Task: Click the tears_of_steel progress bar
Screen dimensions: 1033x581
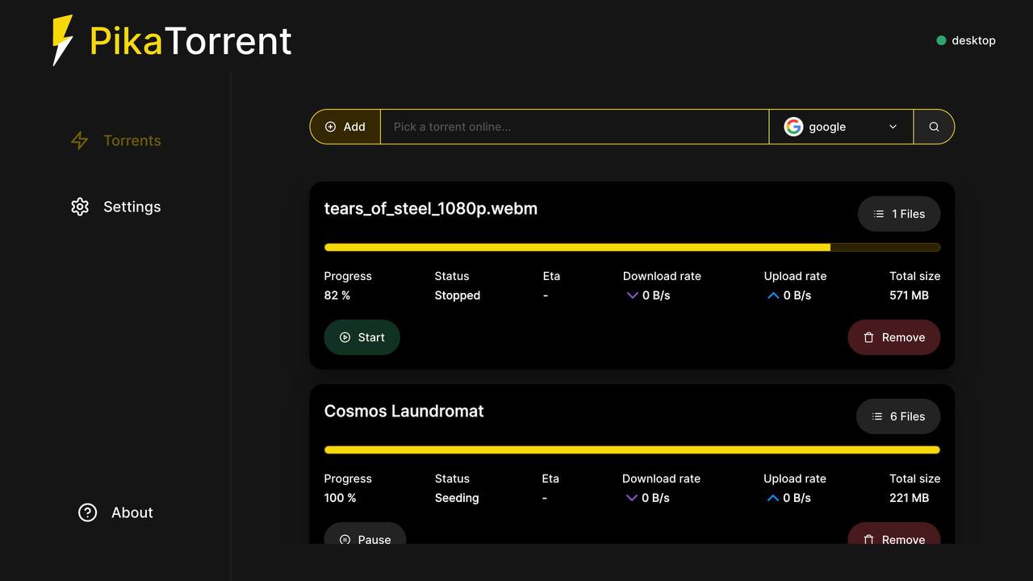Action: [632, 248]
